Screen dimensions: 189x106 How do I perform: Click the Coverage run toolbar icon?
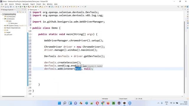[x=25, y=7]
